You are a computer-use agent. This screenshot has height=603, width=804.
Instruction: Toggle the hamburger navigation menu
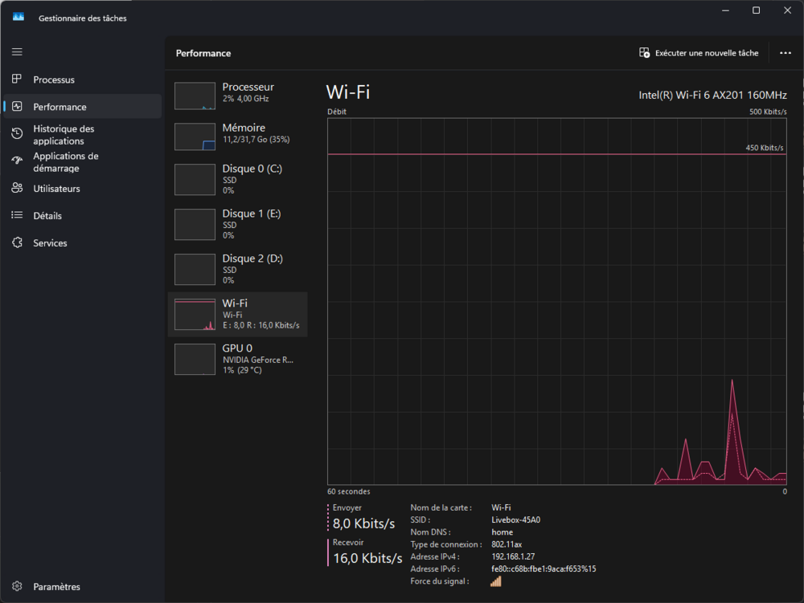click(x=17, y=51)
